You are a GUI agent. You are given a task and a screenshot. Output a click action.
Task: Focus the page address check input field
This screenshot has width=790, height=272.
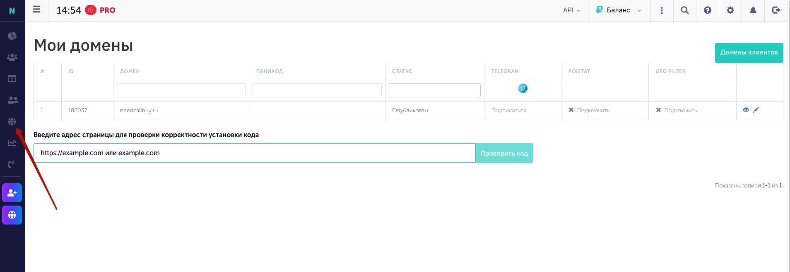[x=254, y=153]
